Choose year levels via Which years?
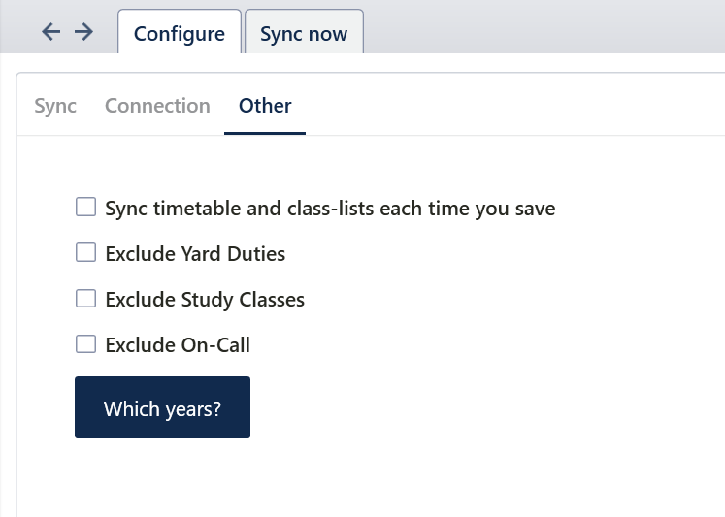The height and width of the screenshot is (517, 725). tap(162, 408)
